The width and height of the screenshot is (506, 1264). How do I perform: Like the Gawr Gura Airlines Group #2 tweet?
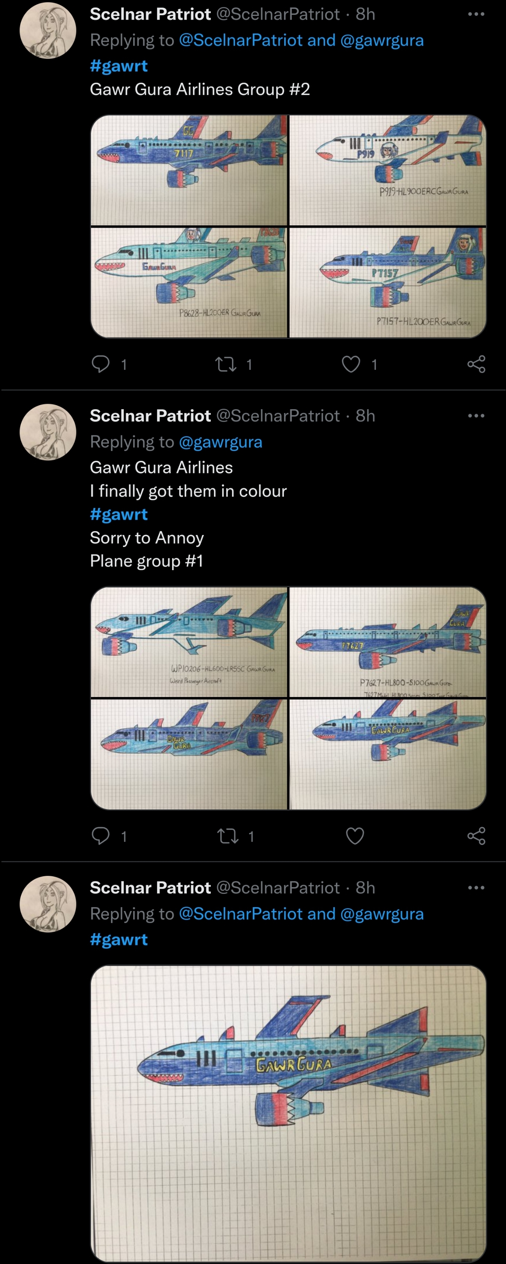tap(351, 364)
